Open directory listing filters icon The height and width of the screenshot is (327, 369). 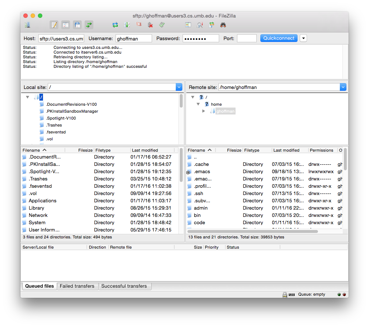188,25
